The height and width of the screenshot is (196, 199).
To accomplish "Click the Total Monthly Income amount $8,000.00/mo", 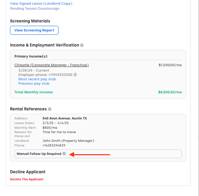I will 170,92.
